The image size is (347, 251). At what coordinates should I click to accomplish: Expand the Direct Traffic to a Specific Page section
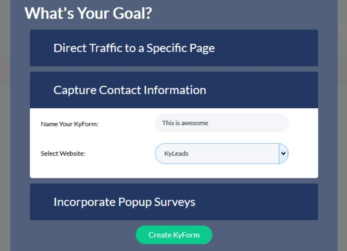tap(173, 48)
